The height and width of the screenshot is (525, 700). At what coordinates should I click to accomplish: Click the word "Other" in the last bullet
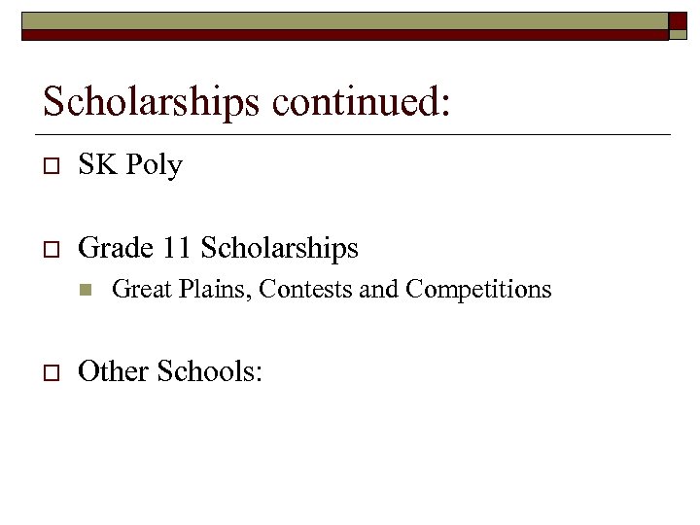coord(113,370)
